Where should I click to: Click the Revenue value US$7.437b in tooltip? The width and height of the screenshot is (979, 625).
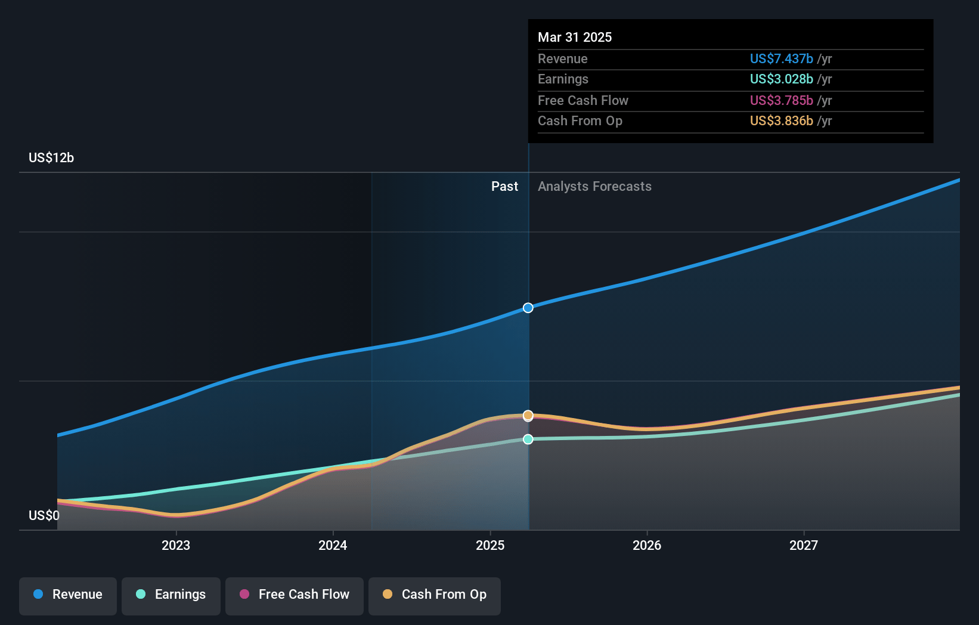pyautogui.click(x=781, y=58)
